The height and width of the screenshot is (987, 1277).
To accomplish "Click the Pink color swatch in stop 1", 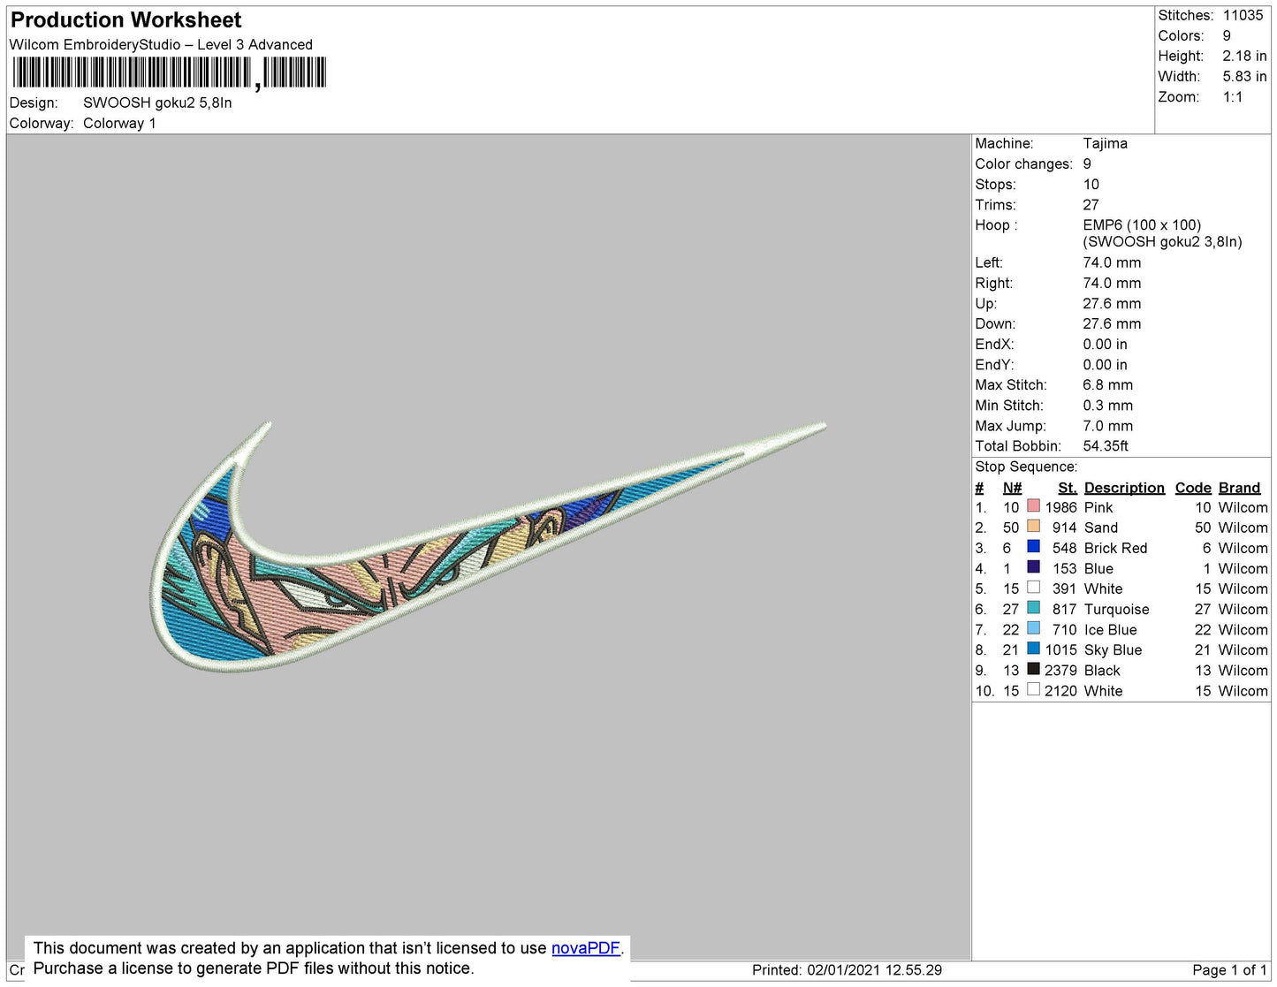I will click(1033, 506).
